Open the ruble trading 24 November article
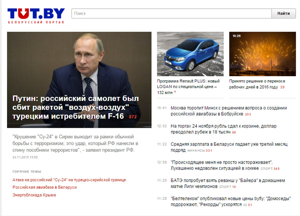The width and height of the screenshot is (300, 216). coord(223,129)
